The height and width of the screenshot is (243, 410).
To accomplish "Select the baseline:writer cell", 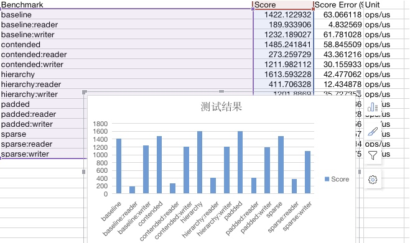I will 126,34.
